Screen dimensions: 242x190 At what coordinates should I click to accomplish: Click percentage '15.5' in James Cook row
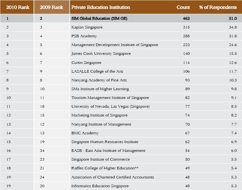tap(233, 54)
